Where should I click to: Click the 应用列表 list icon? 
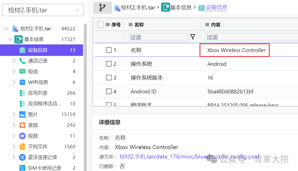pos(22,93)
